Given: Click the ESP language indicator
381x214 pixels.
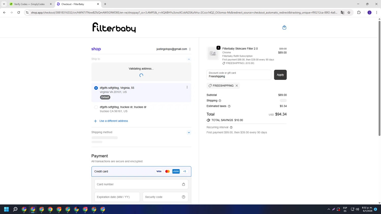Looking at the screenshot, I should (x=345, y=209).
